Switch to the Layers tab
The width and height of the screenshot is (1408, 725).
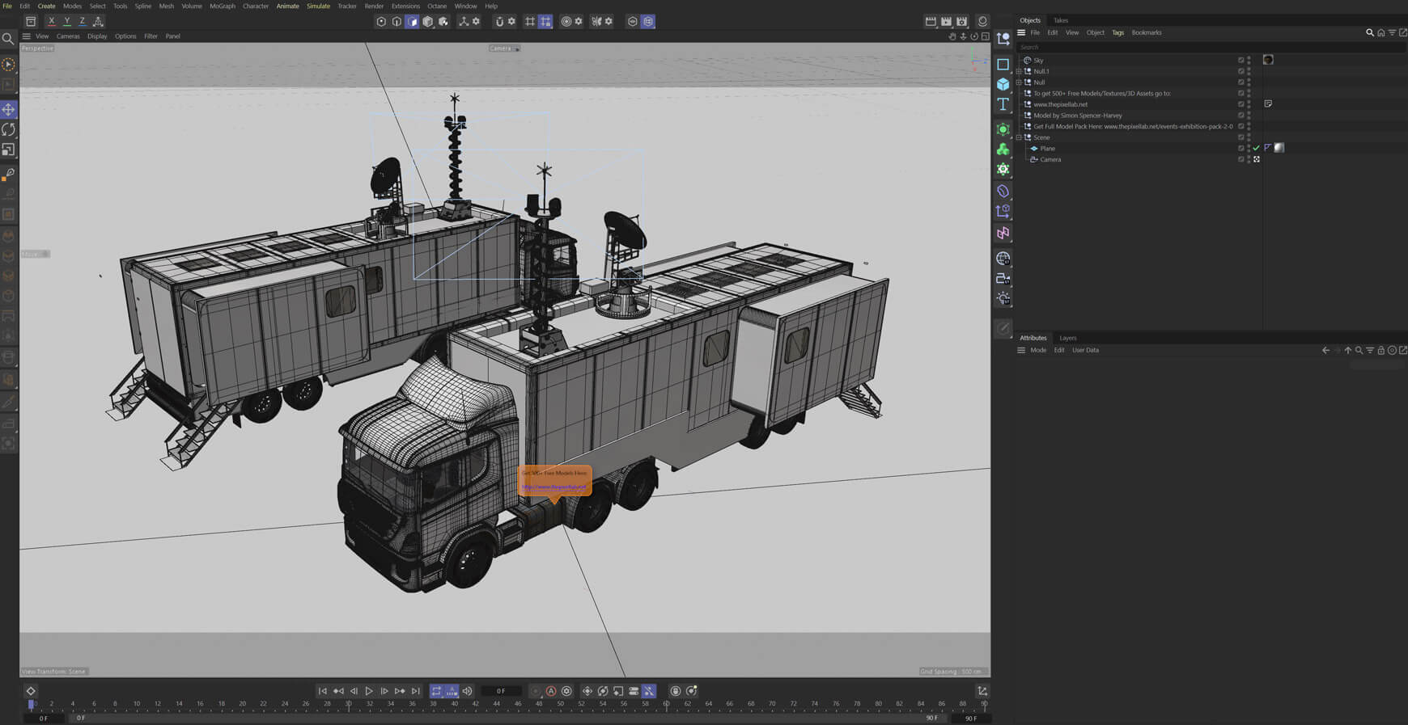coord(1068,338)
